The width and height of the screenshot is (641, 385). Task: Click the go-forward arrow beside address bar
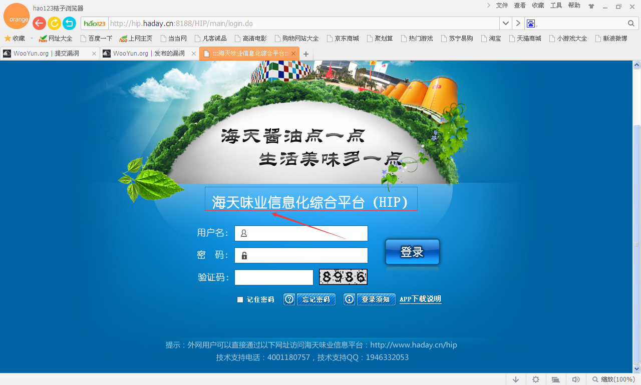click(x=518, y=24)
